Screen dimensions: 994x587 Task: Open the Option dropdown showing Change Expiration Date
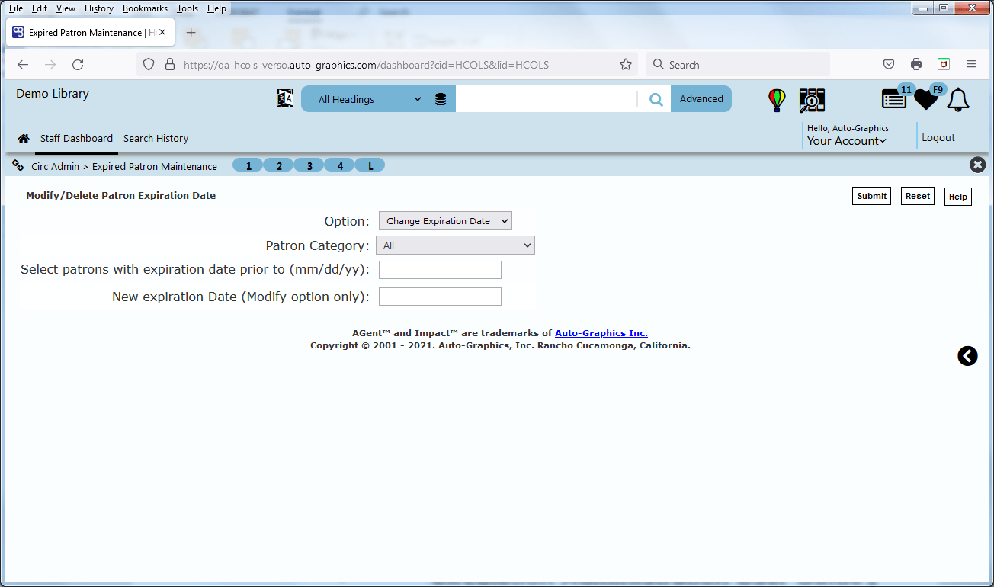(445, 221)
